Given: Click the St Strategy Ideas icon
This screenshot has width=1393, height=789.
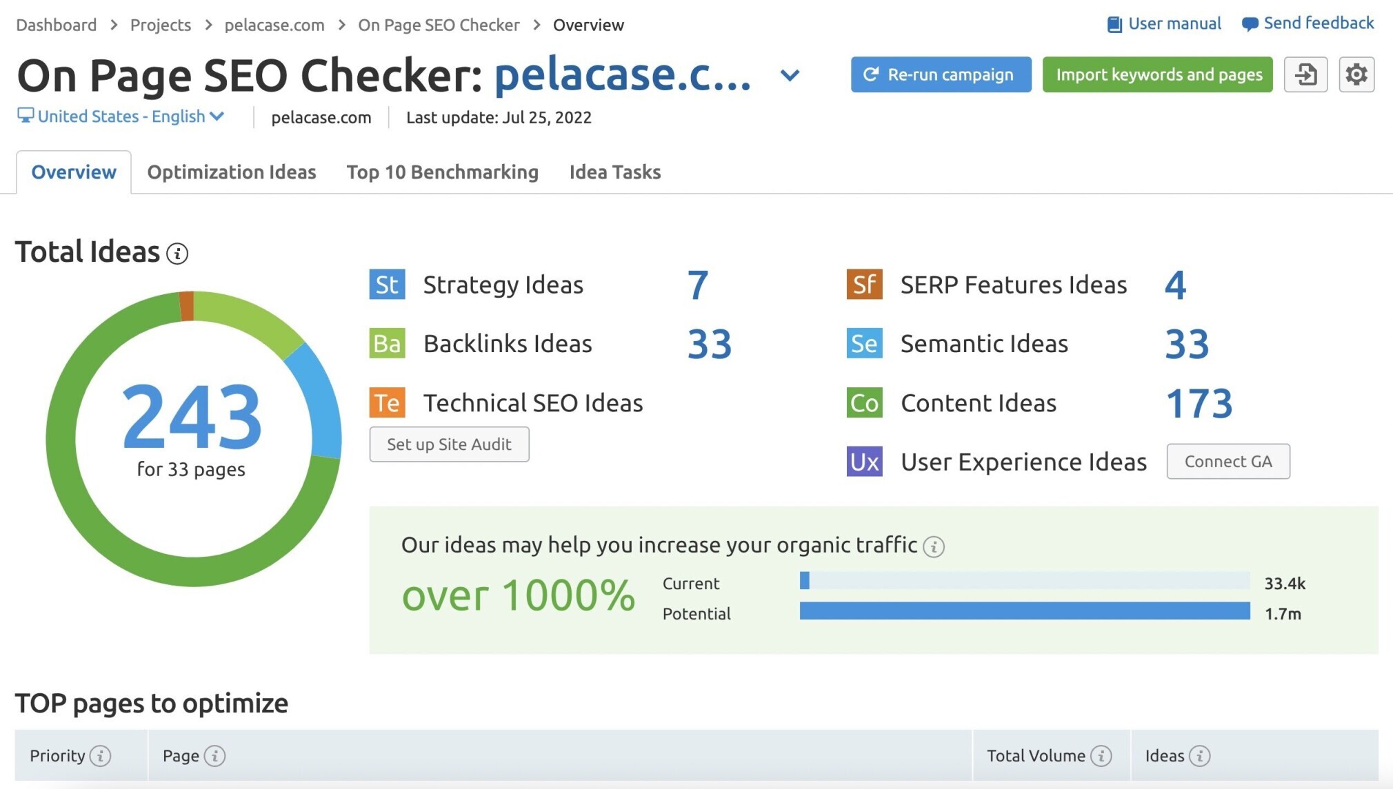Looking at the screenshot, I should click(x=387, y=285).
